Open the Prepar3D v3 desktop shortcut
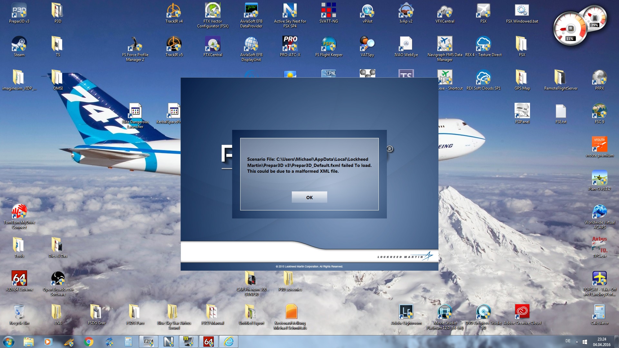The image size is (619, 348). click(x=19, y=13)
